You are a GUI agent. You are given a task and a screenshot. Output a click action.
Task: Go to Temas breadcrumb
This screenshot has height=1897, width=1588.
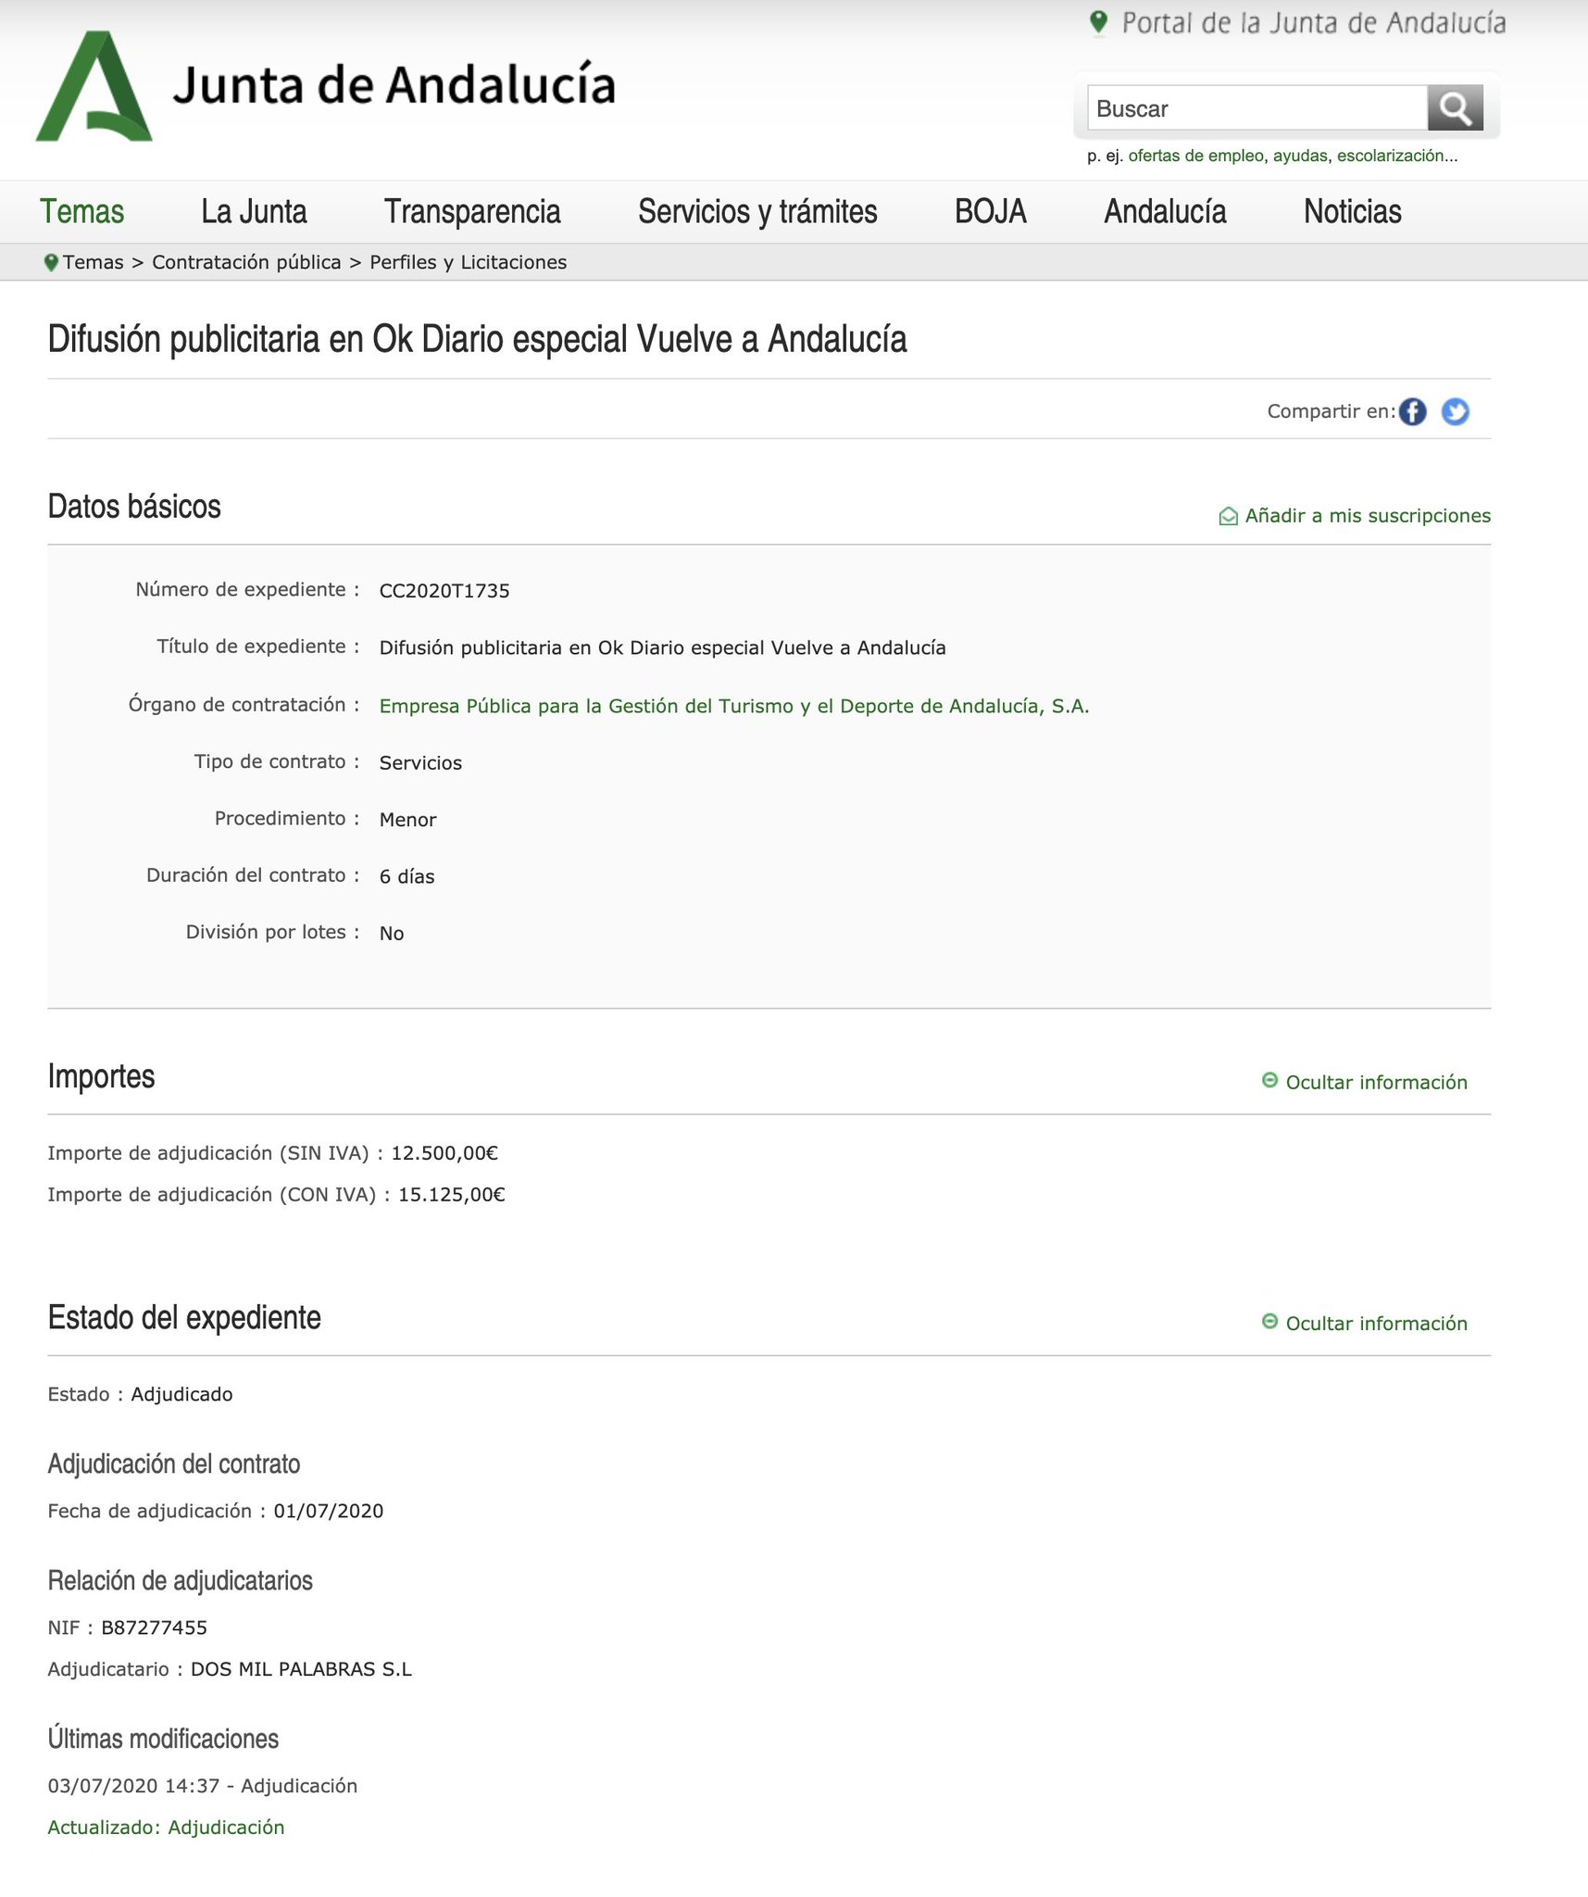pyautogui.click(x=94, y=262)
